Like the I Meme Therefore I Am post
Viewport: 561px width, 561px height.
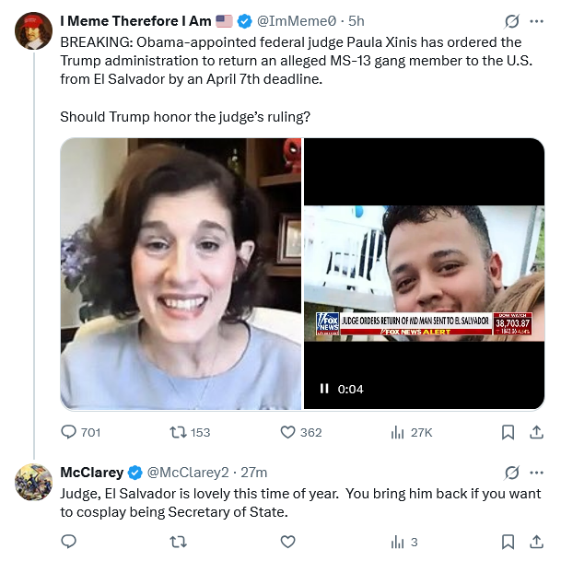(x=287, y=432)
